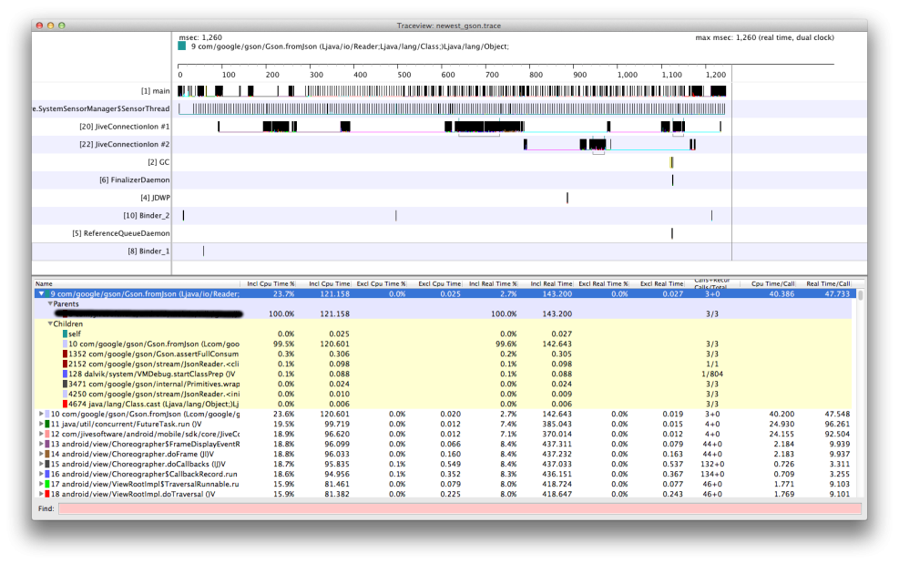The width and height of the screenshot is (899, 564).
Task: Expand row 18 ViewRootImpl.doTraversal
Action: (41, 494)
